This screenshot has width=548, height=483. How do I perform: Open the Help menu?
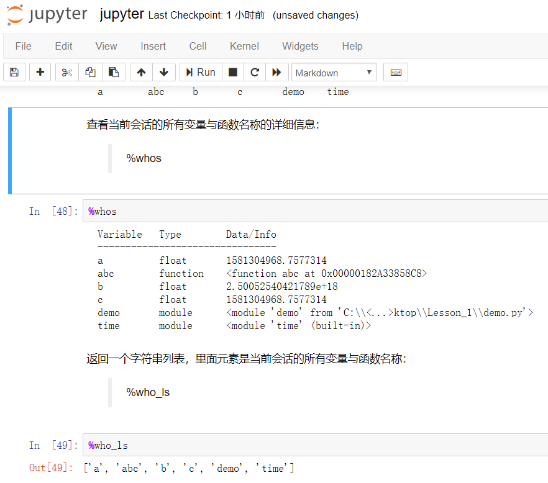tap(352, 46)
